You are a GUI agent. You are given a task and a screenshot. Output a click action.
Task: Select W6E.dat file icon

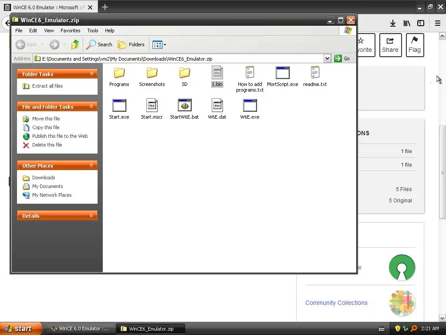coord(217,106)
